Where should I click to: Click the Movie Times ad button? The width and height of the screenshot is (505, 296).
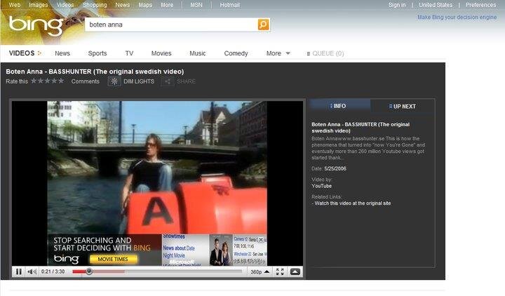pos(113,259)
